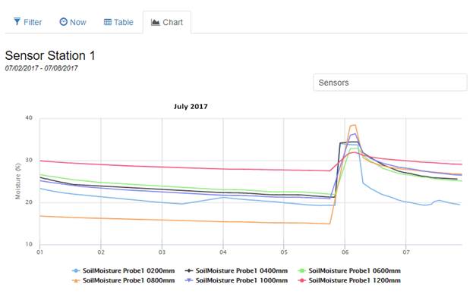Click the Chart area-graph icon
Viewport: 473px width, 294px height.
pyautogui.click(x=155, y=22)
